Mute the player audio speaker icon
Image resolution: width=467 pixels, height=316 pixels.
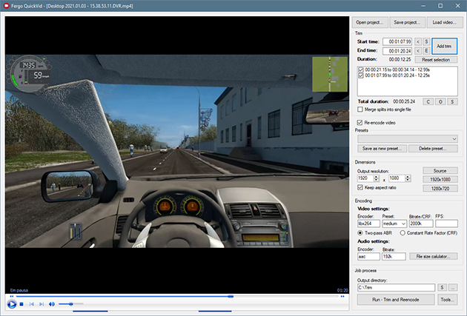52,304
